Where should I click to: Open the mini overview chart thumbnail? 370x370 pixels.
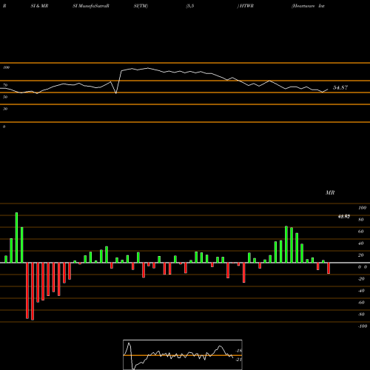coord(183,354)
